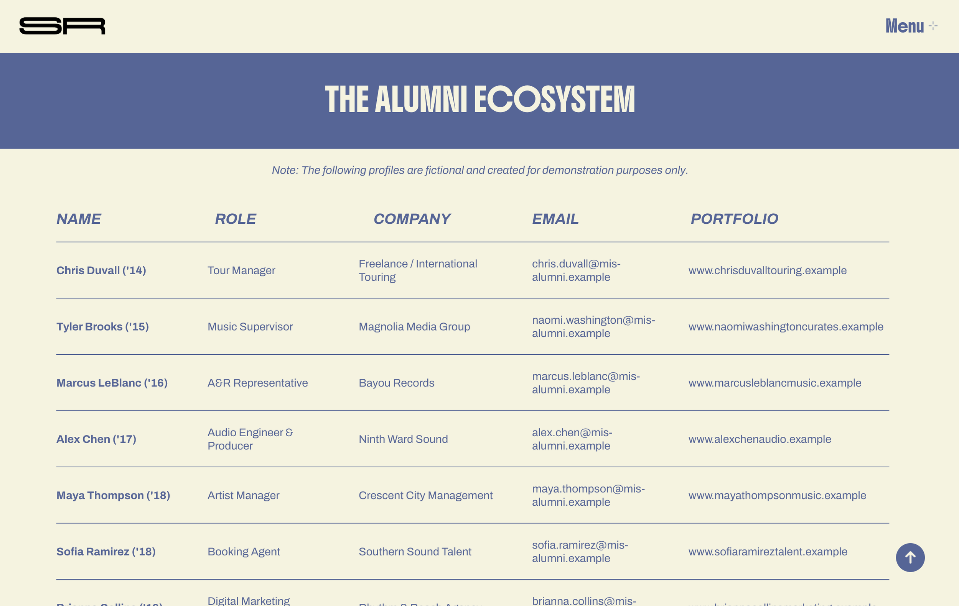Visit www.alexchenaudio.example portfolio
Viewport: 959px width, 606px height.
pyautogui.click(x=760, y=439)
